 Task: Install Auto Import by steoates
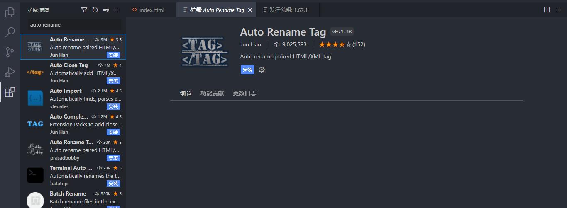tap(113, 106)
